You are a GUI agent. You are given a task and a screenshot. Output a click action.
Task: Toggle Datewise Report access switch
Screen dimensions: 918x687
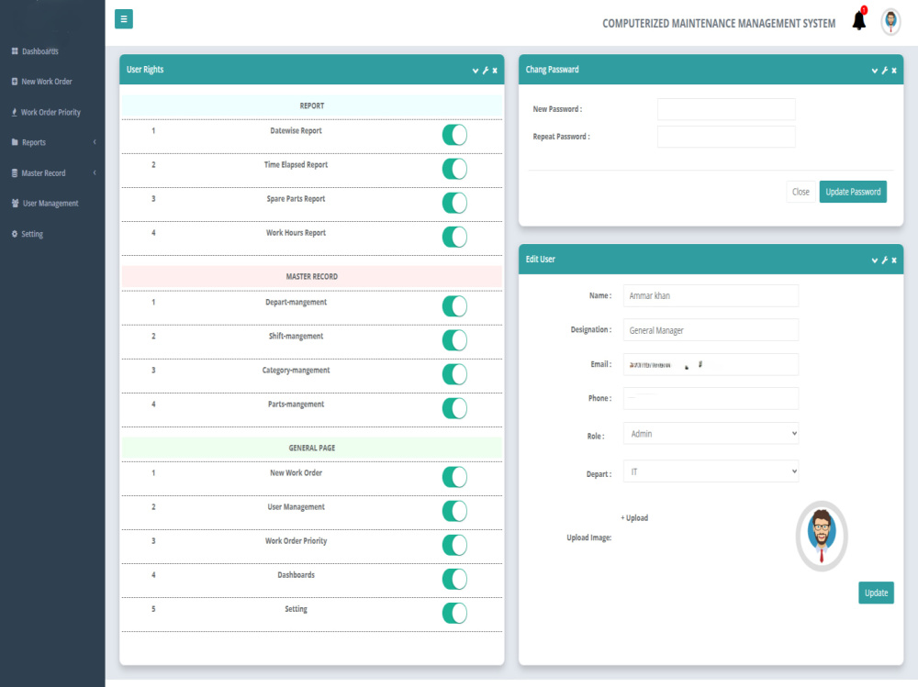click(454, 135)
